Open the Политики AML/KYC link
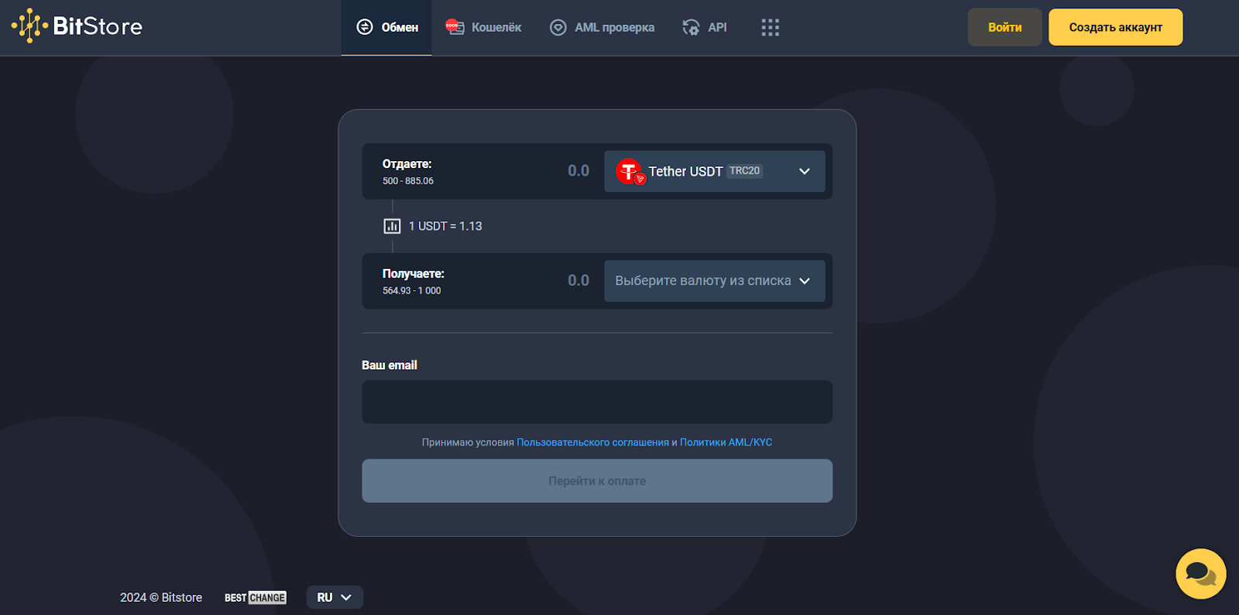The height and width of the screenshot is (615, 1239). click(x=726, y=442)
